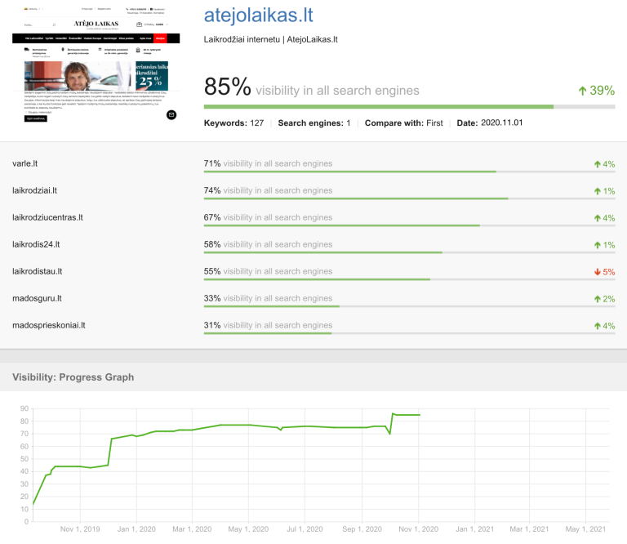Click the AtejoLaikas website preview thumbnail
The image size is (627, 544).
point(96,64)
